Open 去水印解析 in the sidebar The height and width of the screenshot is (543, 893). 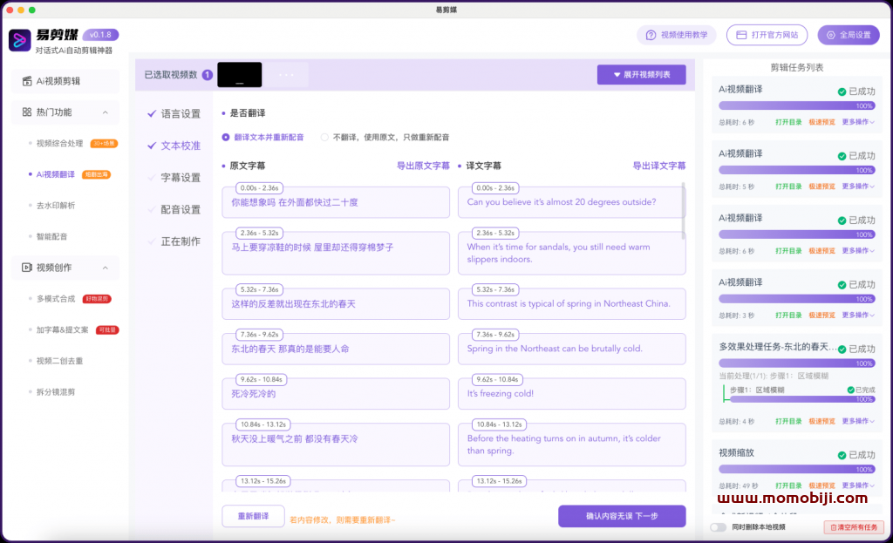point(56,206)
